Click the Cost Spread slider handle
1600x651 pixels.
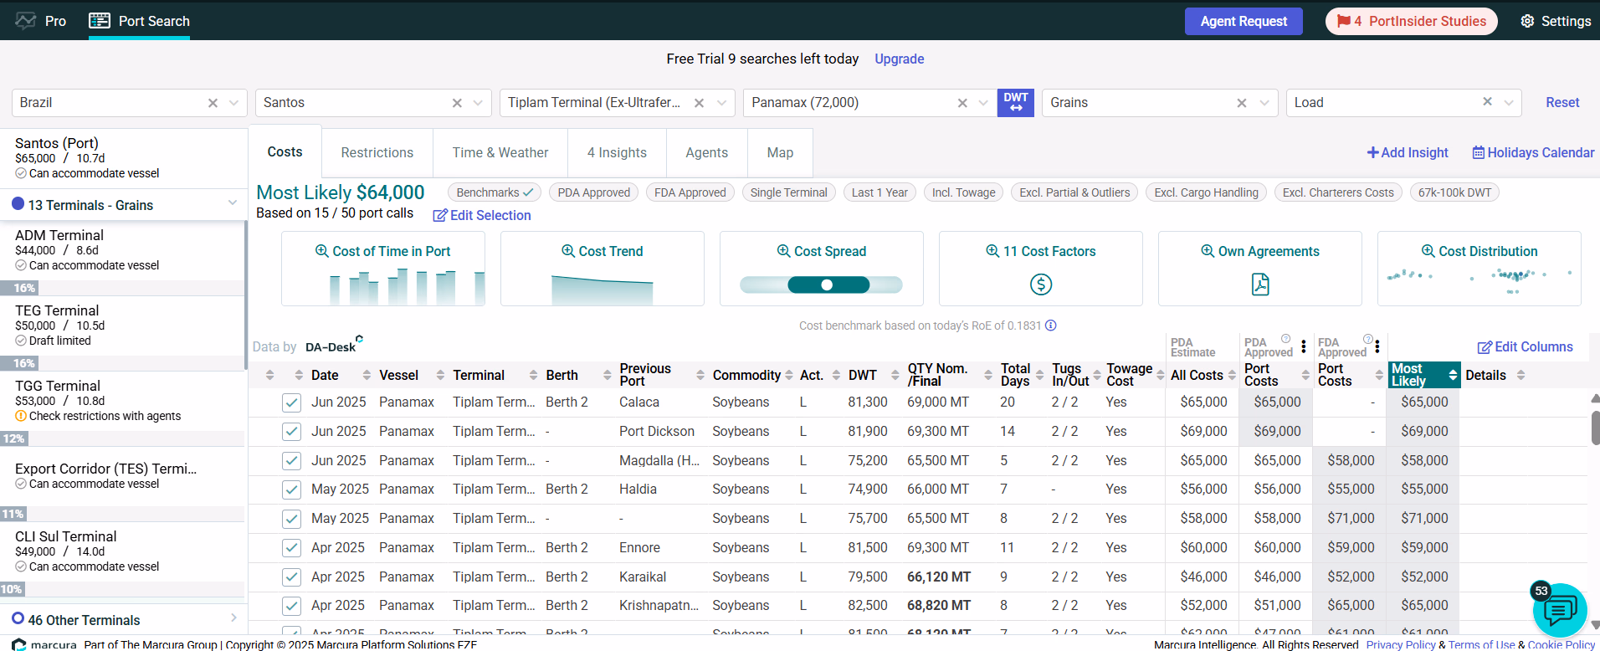tap(827, 284)
